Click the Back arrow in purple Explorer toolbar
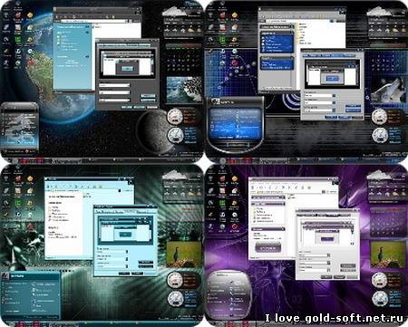 tap(253, 188)
